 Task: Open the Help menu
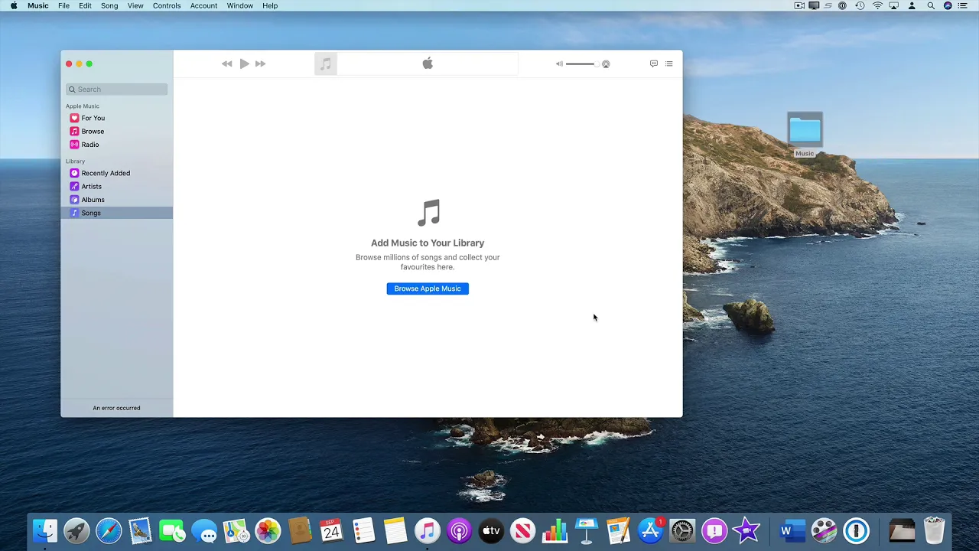coord(270,5)
